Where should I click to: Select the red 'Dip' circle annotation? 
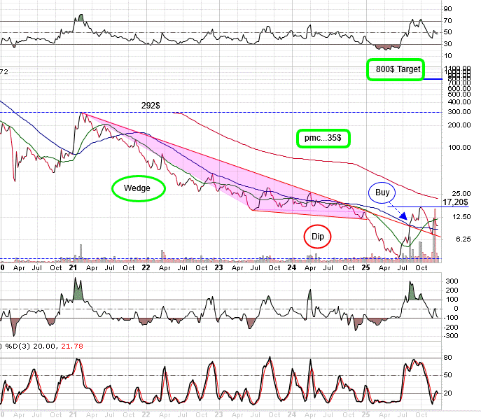point(317,237)
